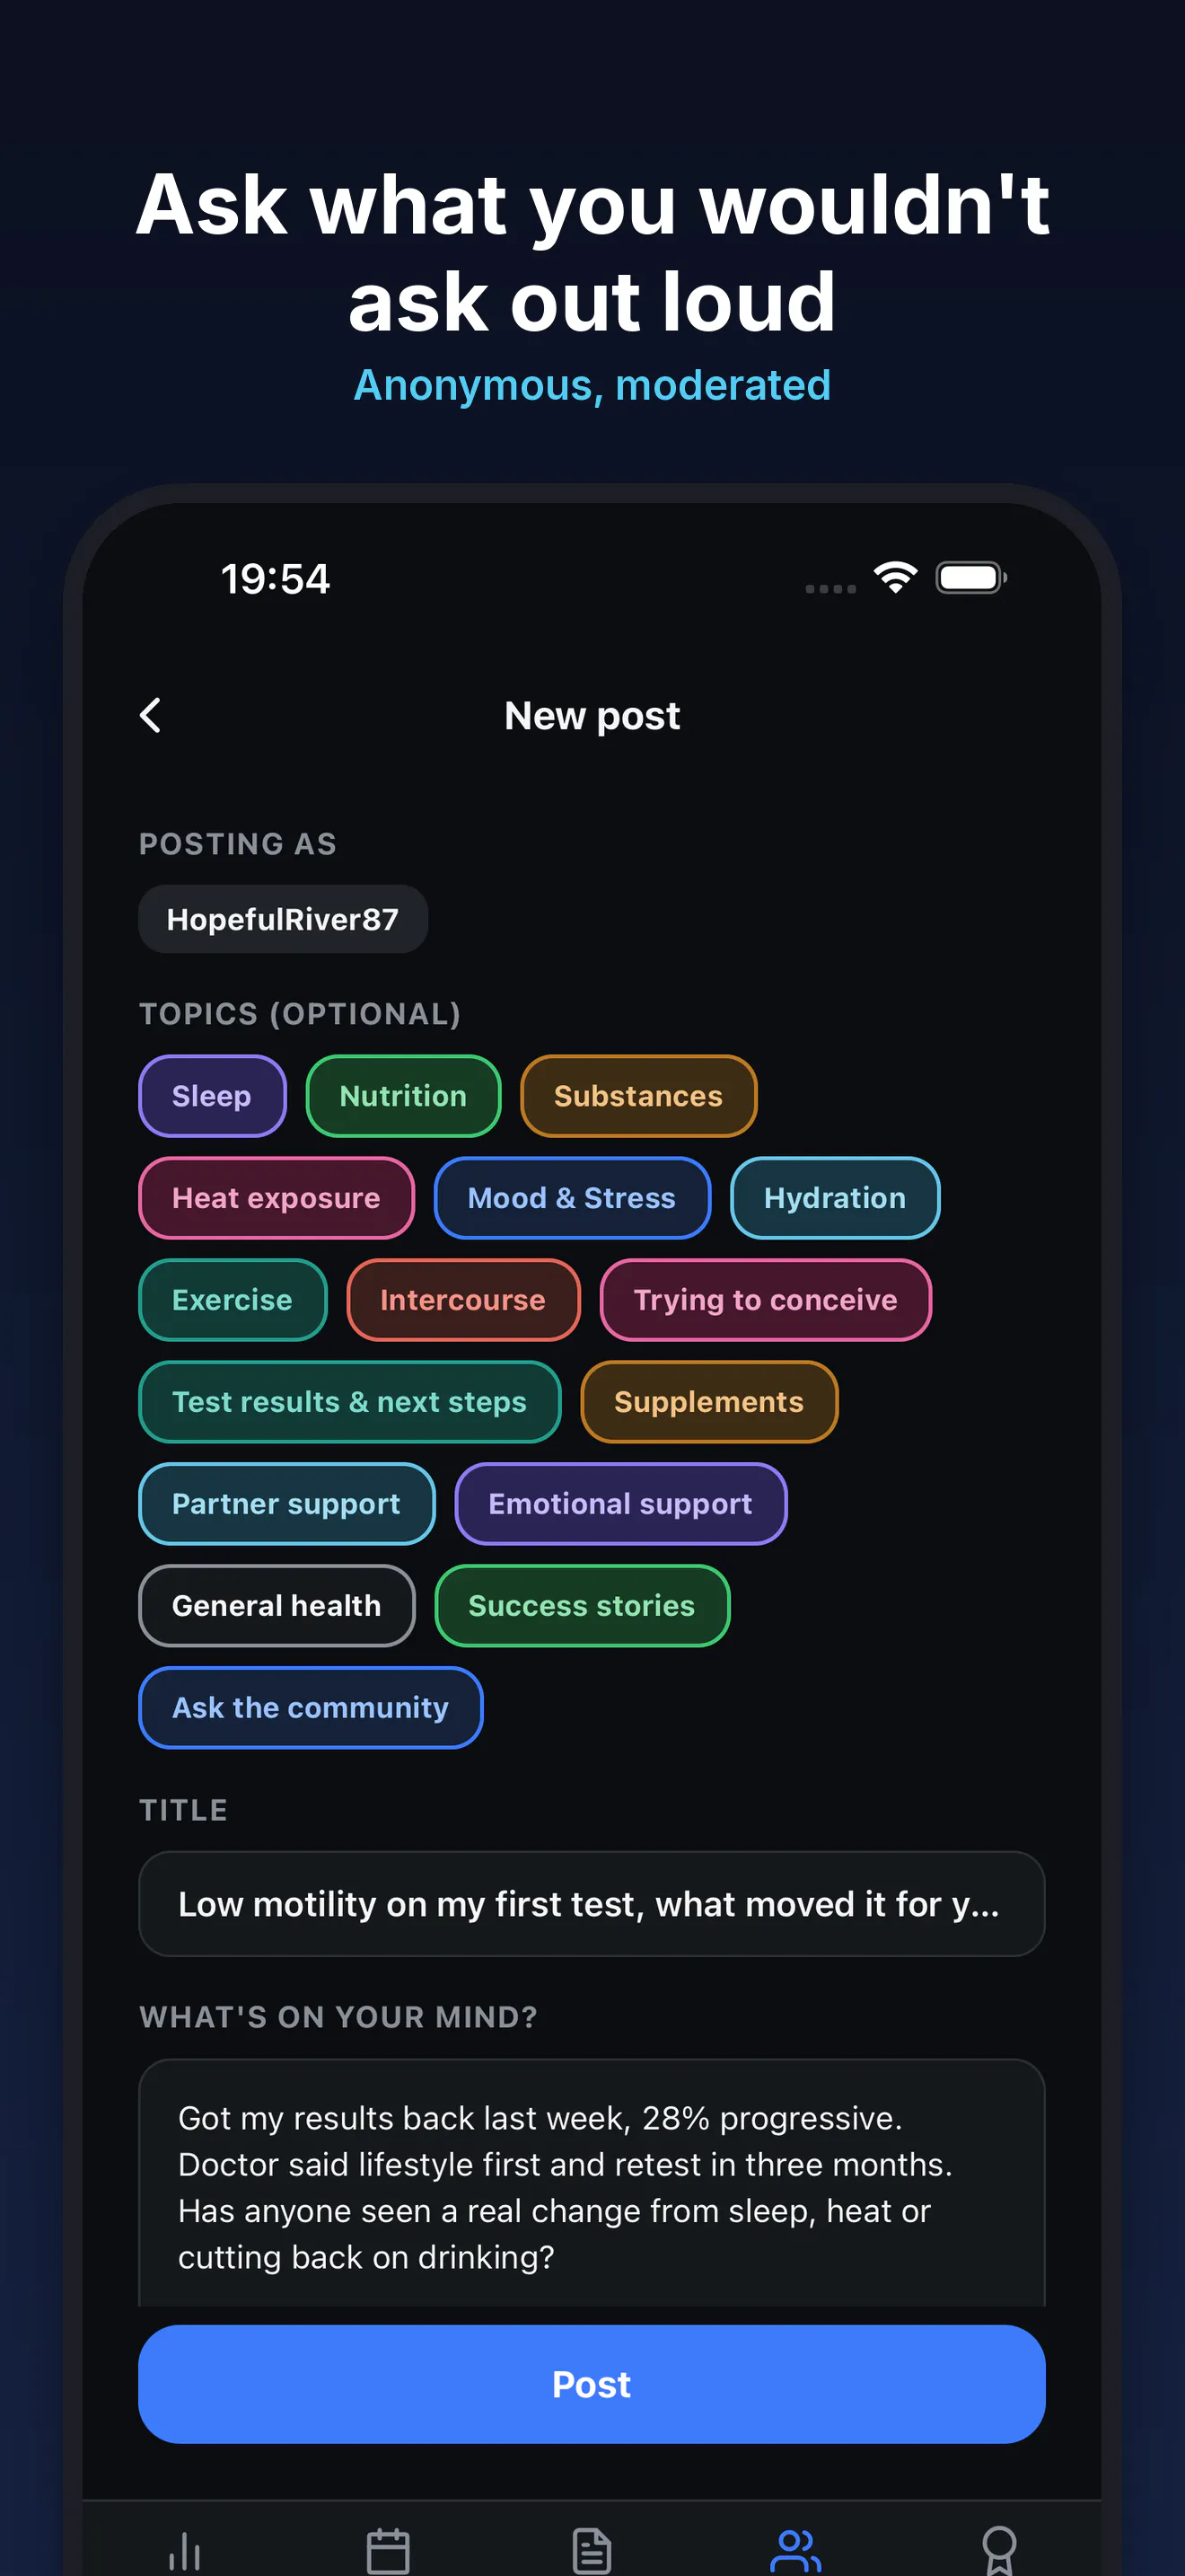Select the Hydration topic chip
Screen dimensions: 1185x2576
pyautogui.click(x=835, y=1198)
